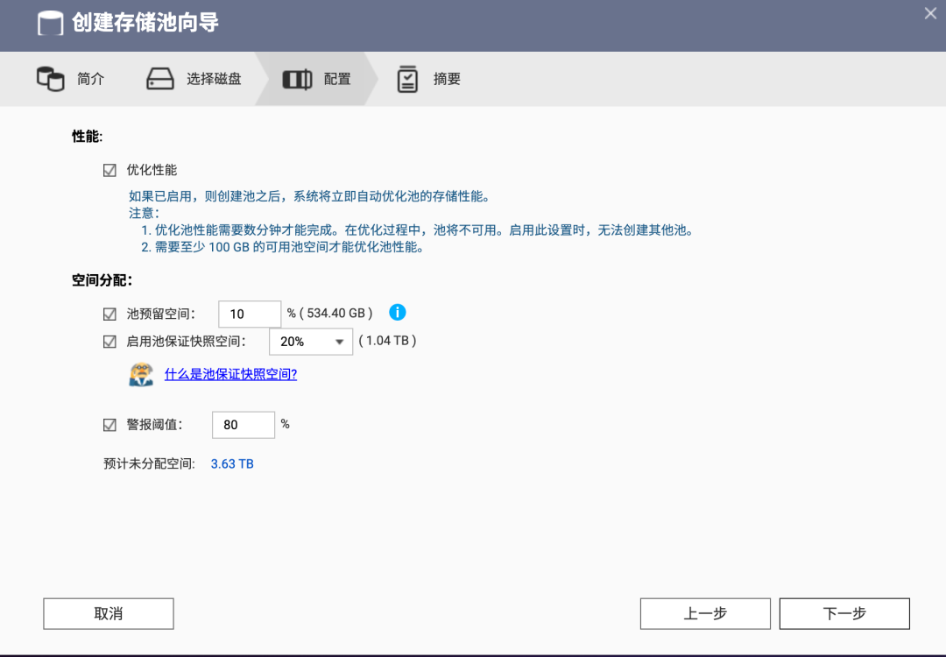This screenshot has width=946, height=657.
Task: Disable the 池预留空间 option
Action: click(109, 313)
